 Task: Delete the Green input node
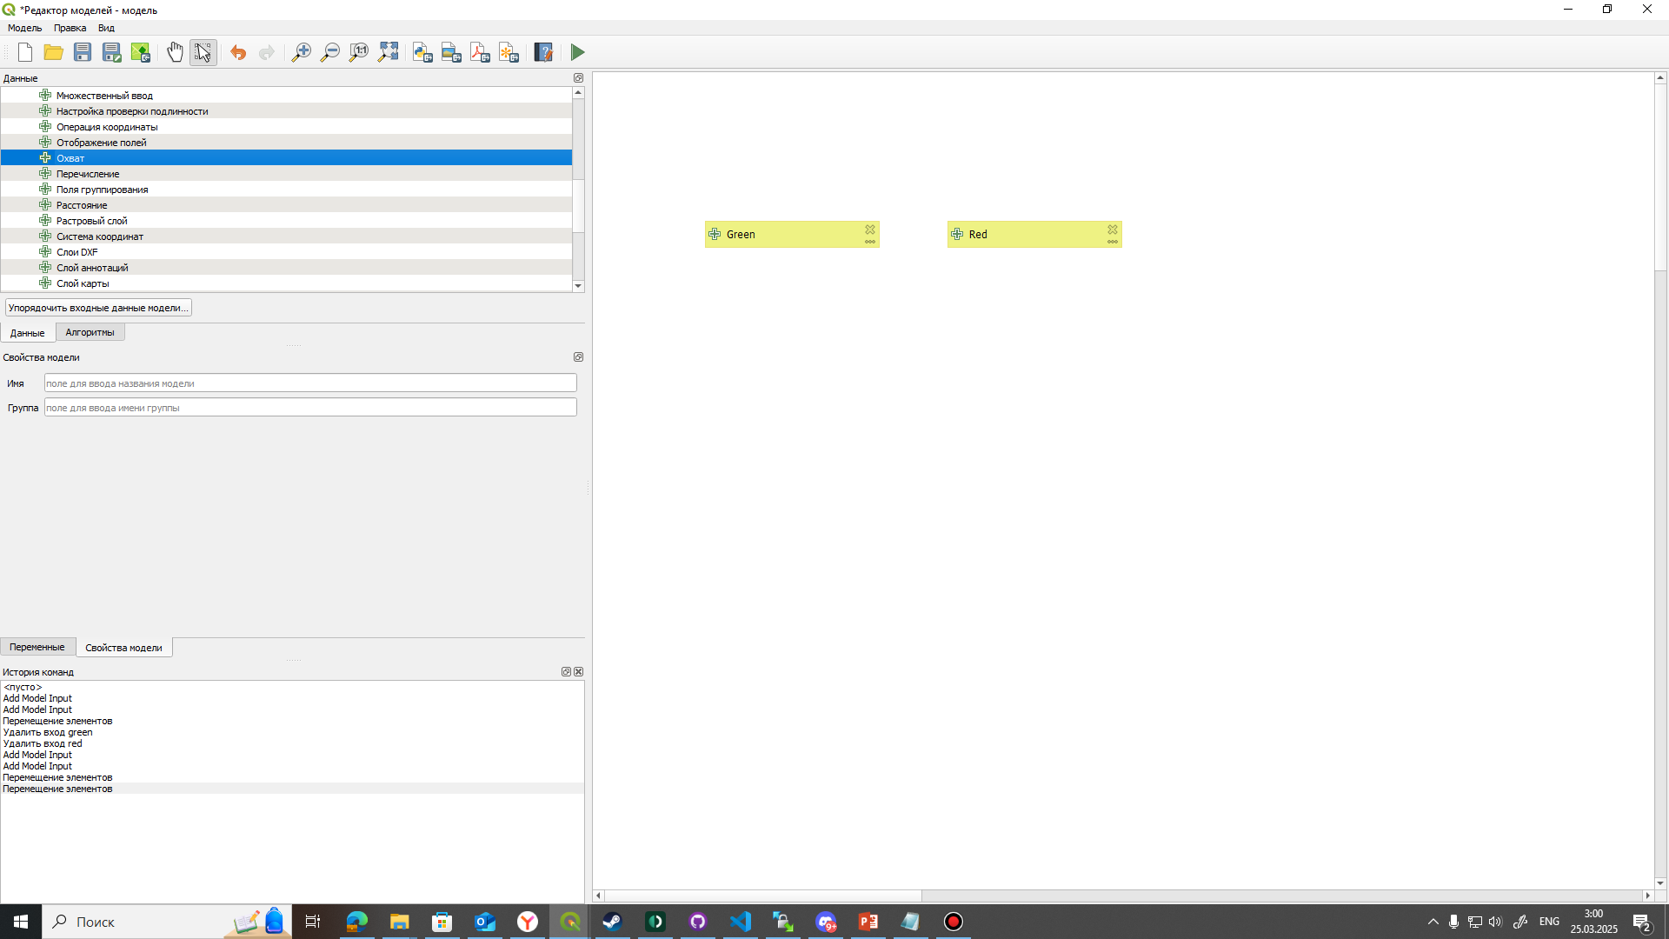tap(870, 230)
